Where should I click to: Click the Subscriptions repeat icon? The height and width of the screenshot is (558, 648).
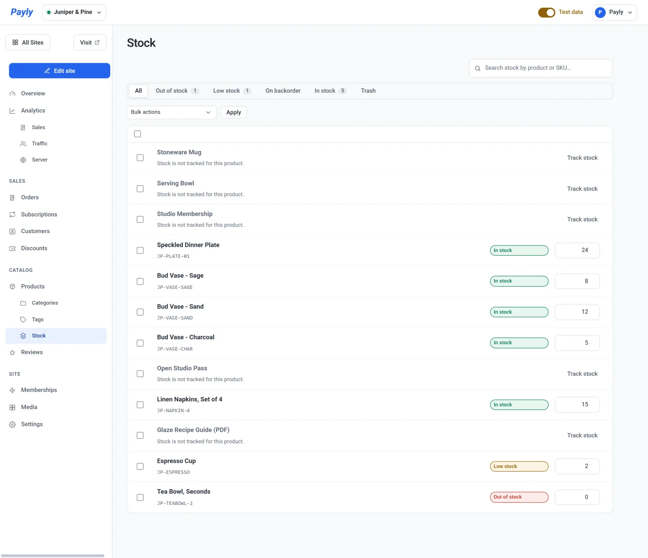point(13,215)
